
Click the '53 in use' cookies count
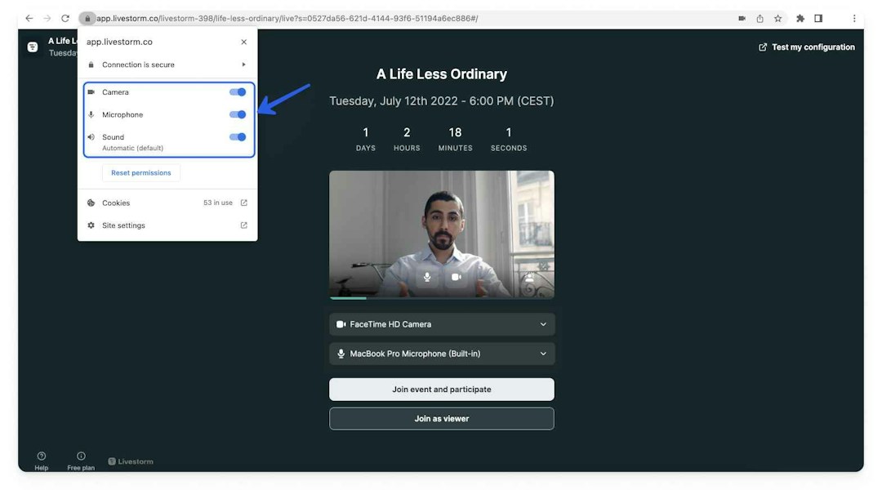coord(218,203)
